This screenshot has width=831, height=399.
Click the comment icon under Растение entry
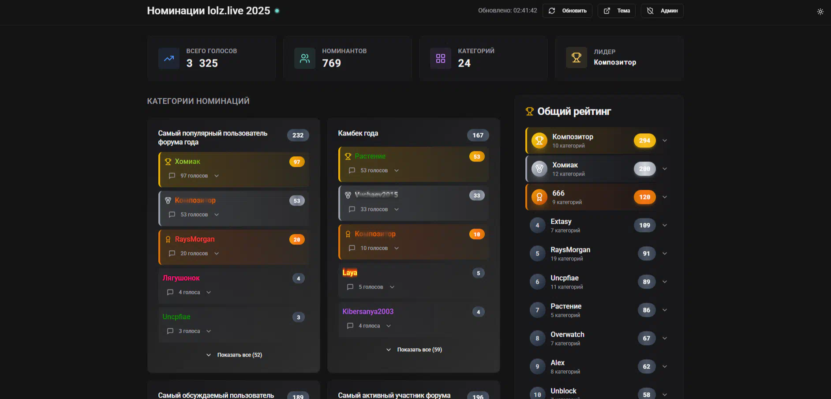coord(352,170)
